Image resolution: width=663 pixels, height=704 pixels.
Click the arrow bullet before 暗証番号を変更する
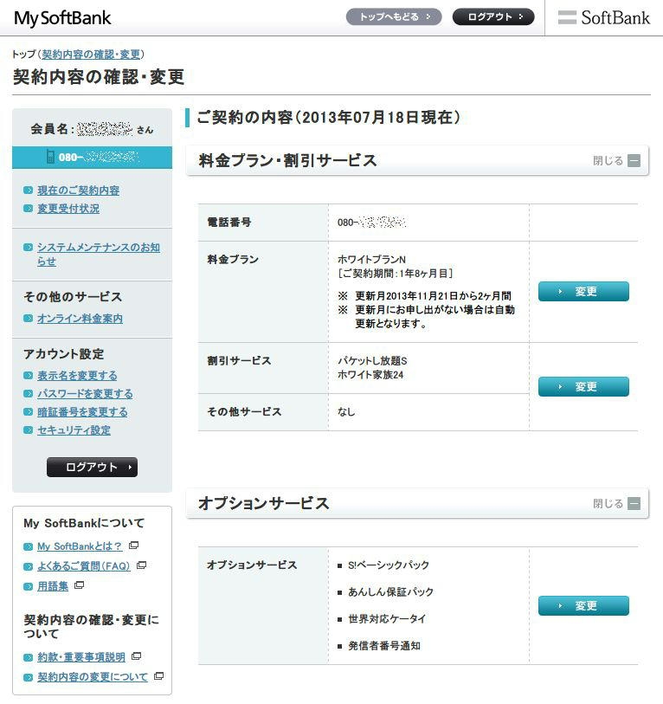[x=28, y=411]
